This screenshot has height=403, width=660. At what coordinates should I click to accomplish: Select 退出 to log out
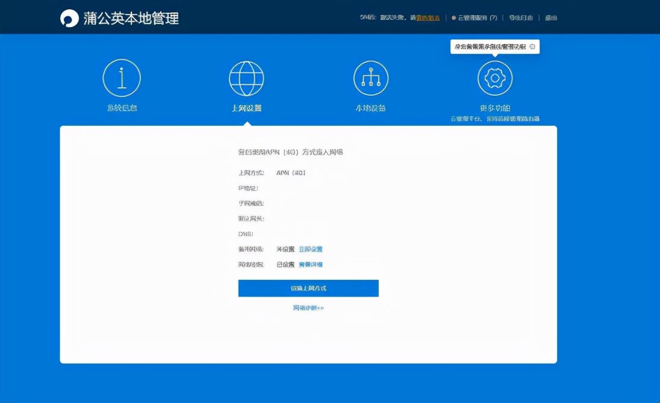[x=552, y=17]
